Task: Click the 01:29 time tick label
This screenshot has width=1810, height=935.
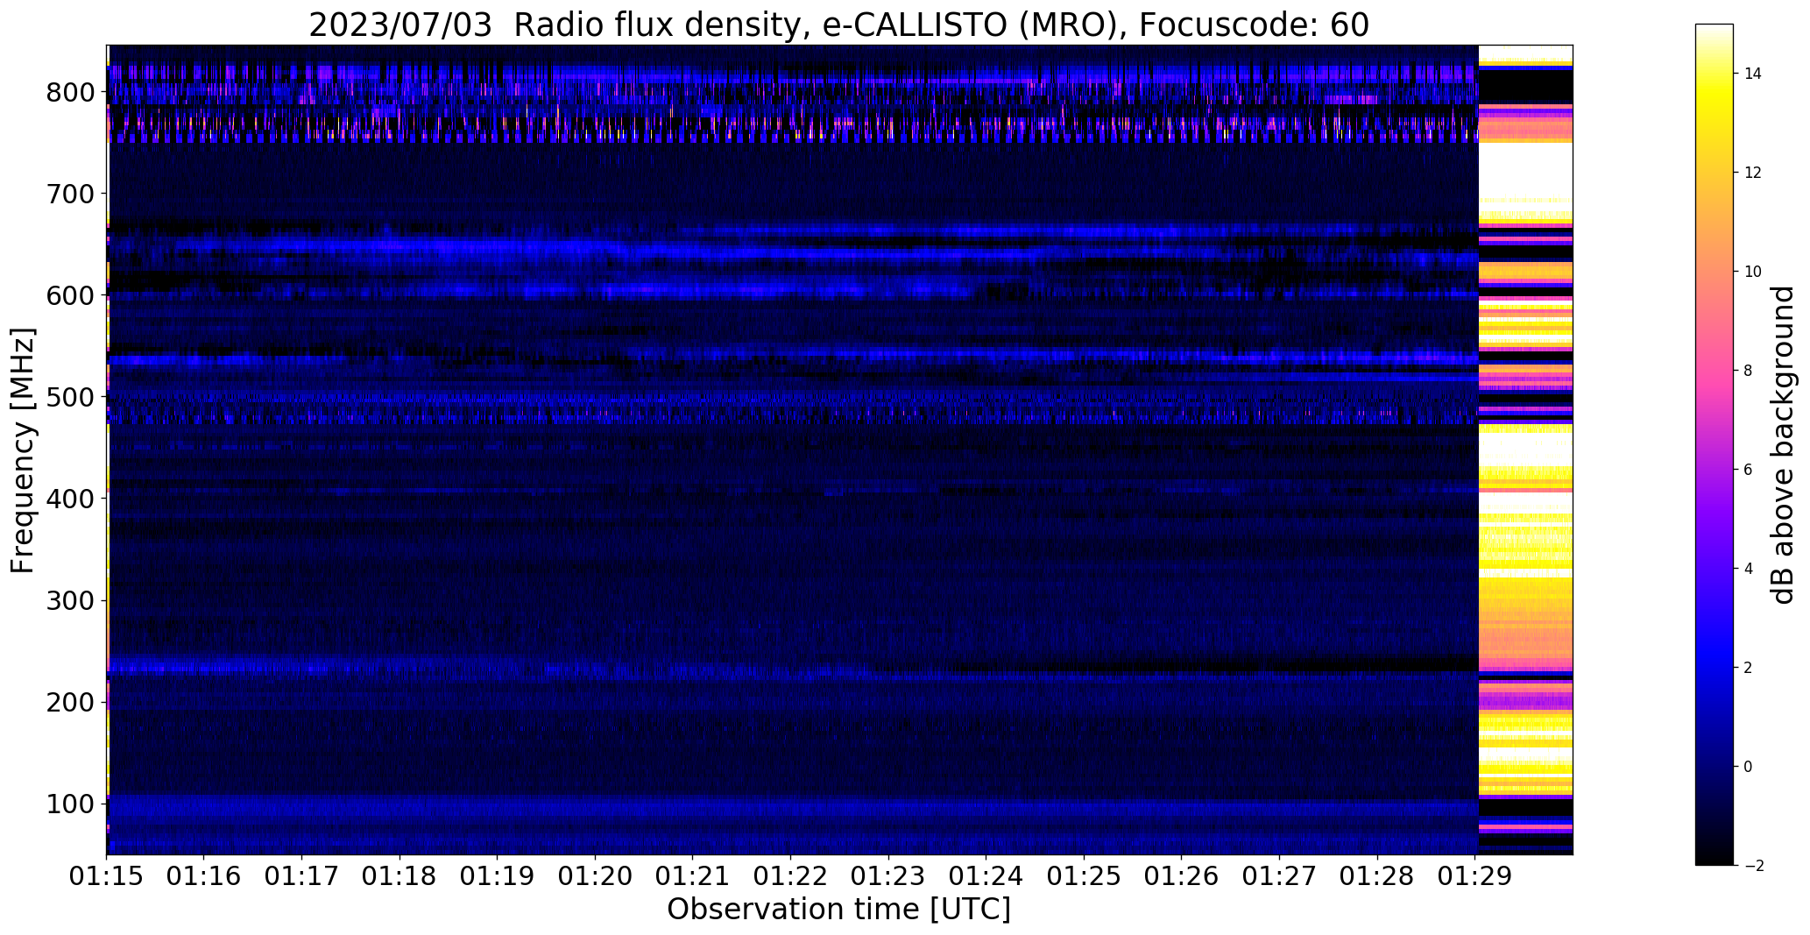Action: click(1475, 877)
